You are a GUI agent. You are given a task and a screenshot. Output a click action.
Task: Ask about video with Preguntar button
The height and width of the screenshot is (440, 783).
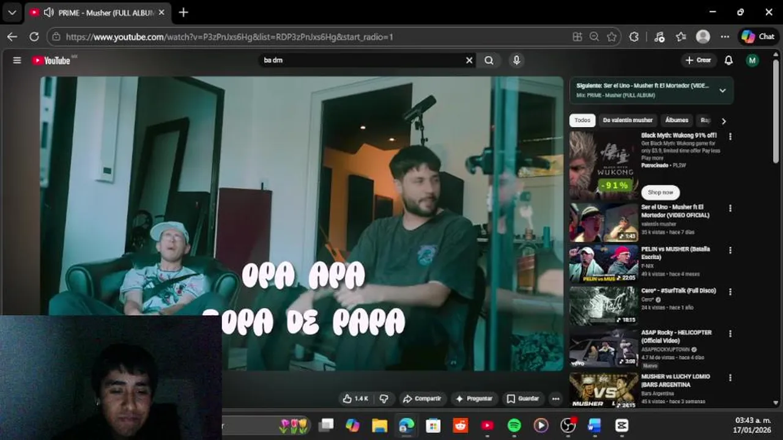pyautogui.click(x=474, y=398)
